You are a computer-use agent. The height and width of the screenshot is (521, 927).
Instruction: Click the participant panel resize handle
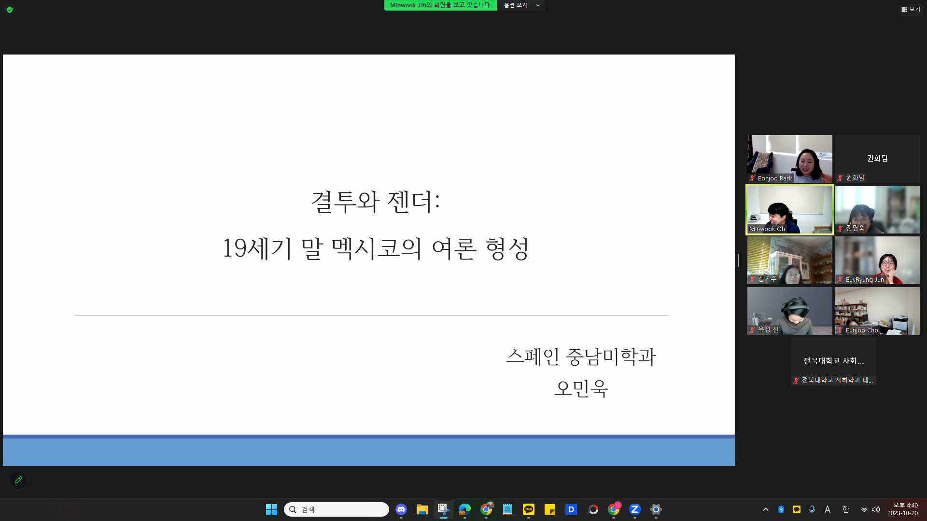point(738,260)
